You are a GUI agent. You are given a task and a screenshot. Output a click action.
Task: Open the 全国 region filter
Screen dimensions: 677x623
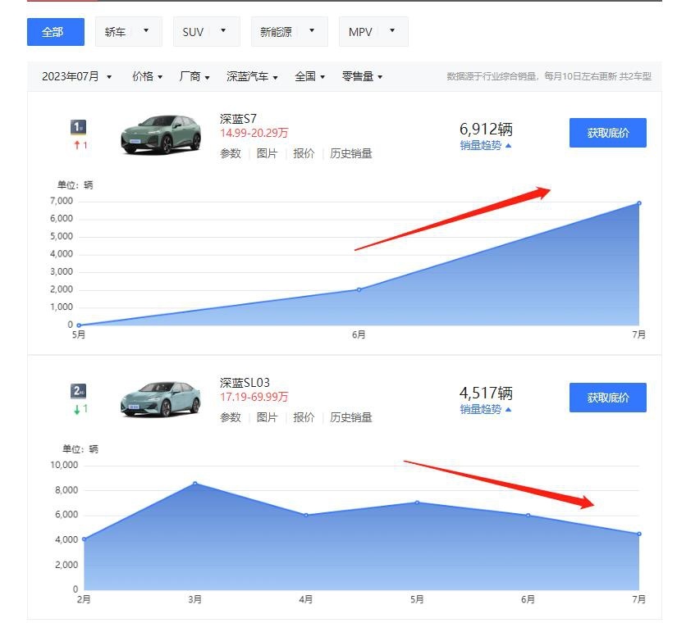click(x=309, y=77)
